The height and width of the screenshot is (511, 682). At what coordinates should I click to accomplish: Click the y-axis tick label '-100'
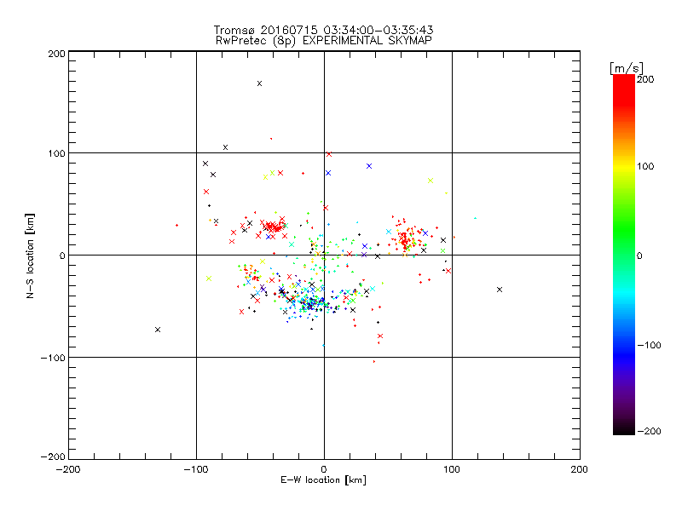tap(53, 358)
